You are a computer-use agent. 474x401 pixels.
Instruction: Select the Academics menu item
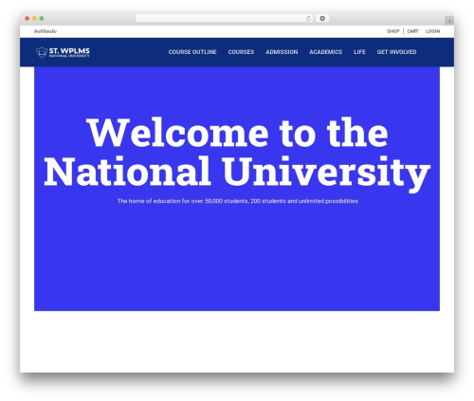tap(326, 52)
